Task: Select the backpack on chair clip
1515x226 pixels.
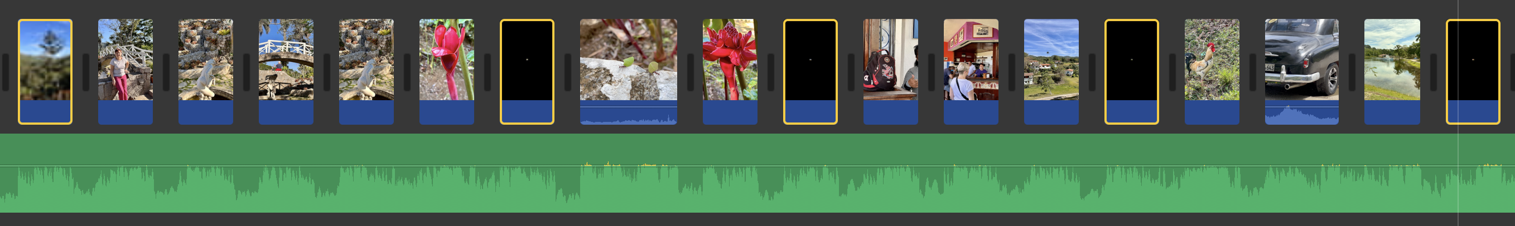Action: tap(890, 71)
